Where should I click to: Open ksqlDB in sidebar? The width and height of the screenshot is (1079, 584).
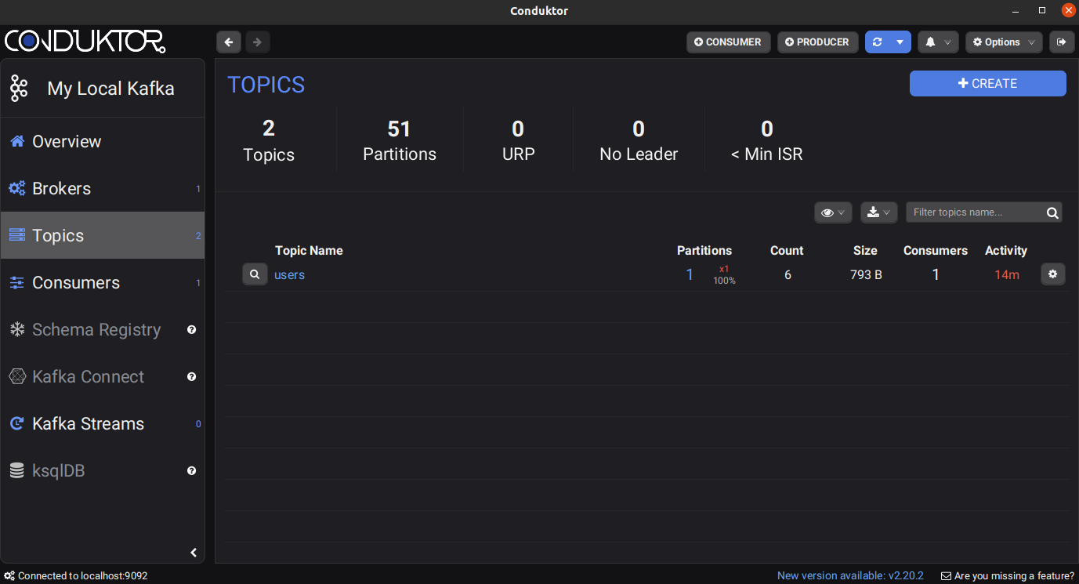point(103,471)
